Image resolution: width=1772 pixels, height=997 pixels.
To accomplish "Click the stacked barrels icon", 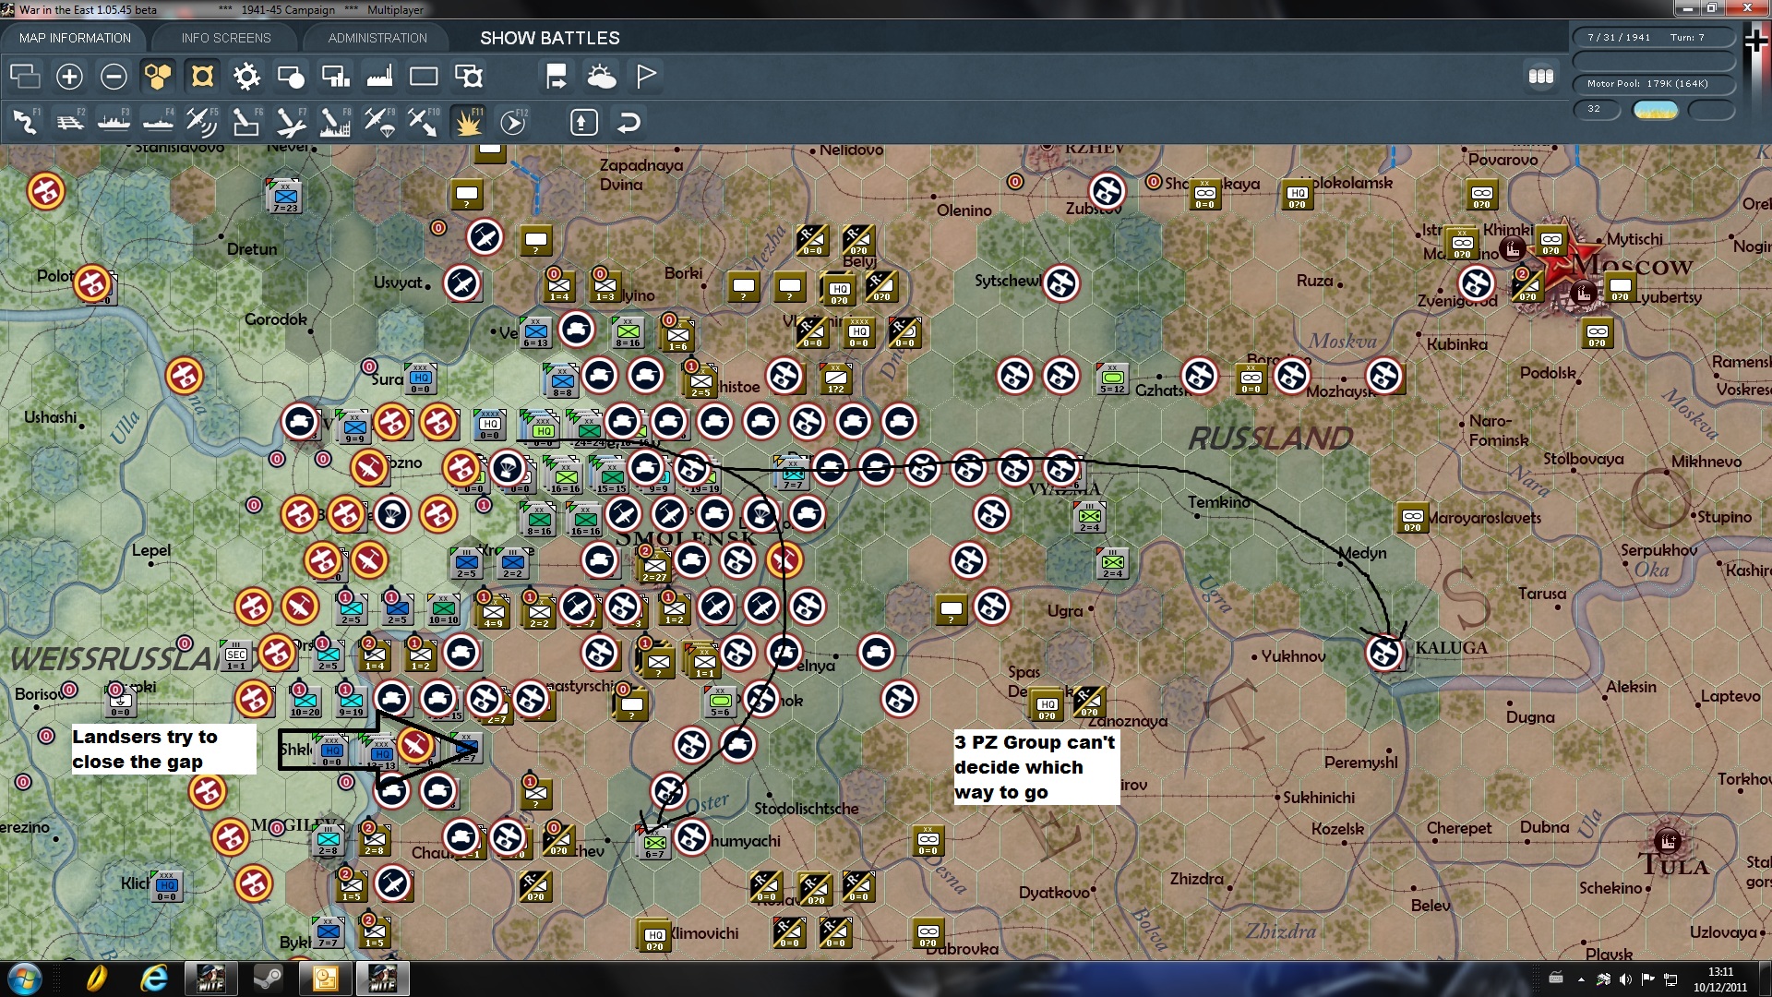I will click(x=1541, y=77).
